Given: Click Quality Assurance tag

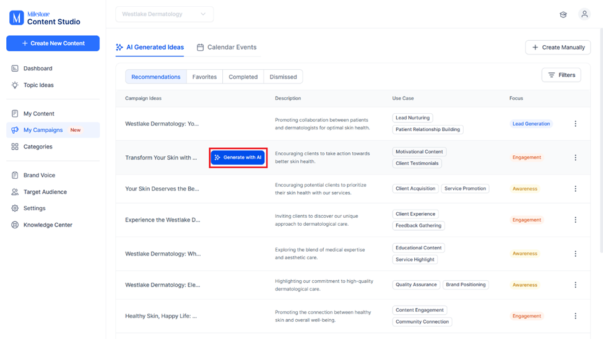Looking at the screenshot, I should [416, 285].
